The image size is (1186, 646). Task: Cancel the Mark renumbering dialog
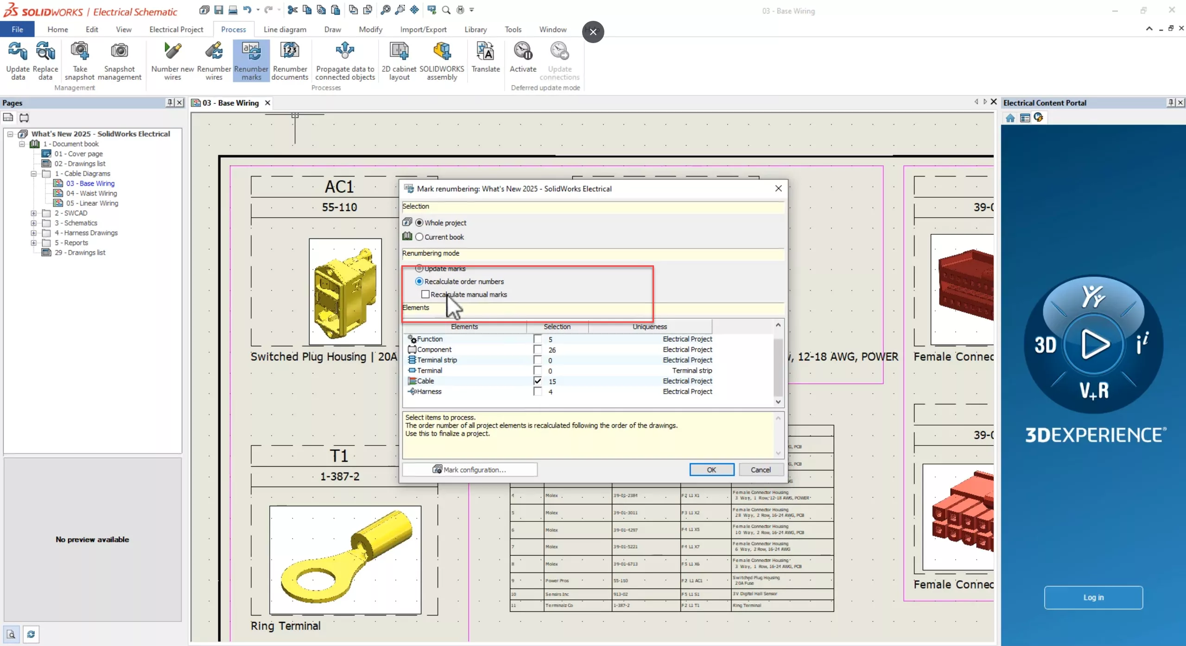[x=761, y=470]
